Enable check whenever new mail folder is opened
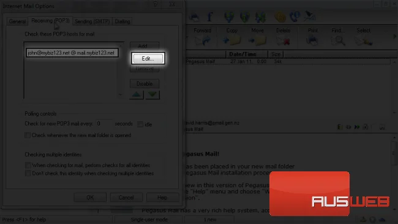The width and height of the screenshot is (398, 224). coord(28,135)
